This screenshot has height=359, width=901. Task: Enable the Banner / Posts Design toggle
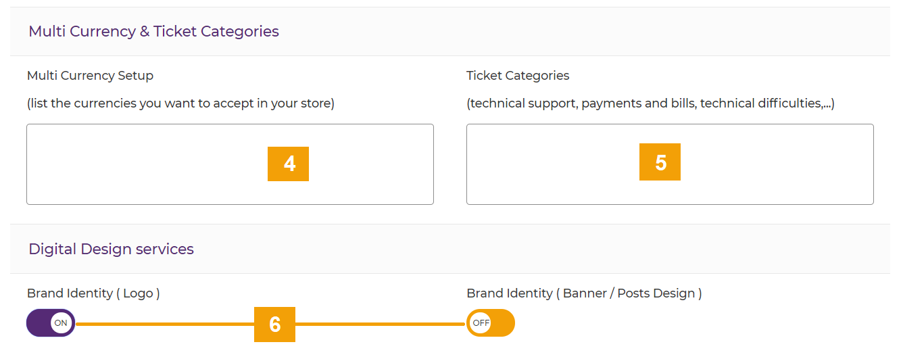490,323
